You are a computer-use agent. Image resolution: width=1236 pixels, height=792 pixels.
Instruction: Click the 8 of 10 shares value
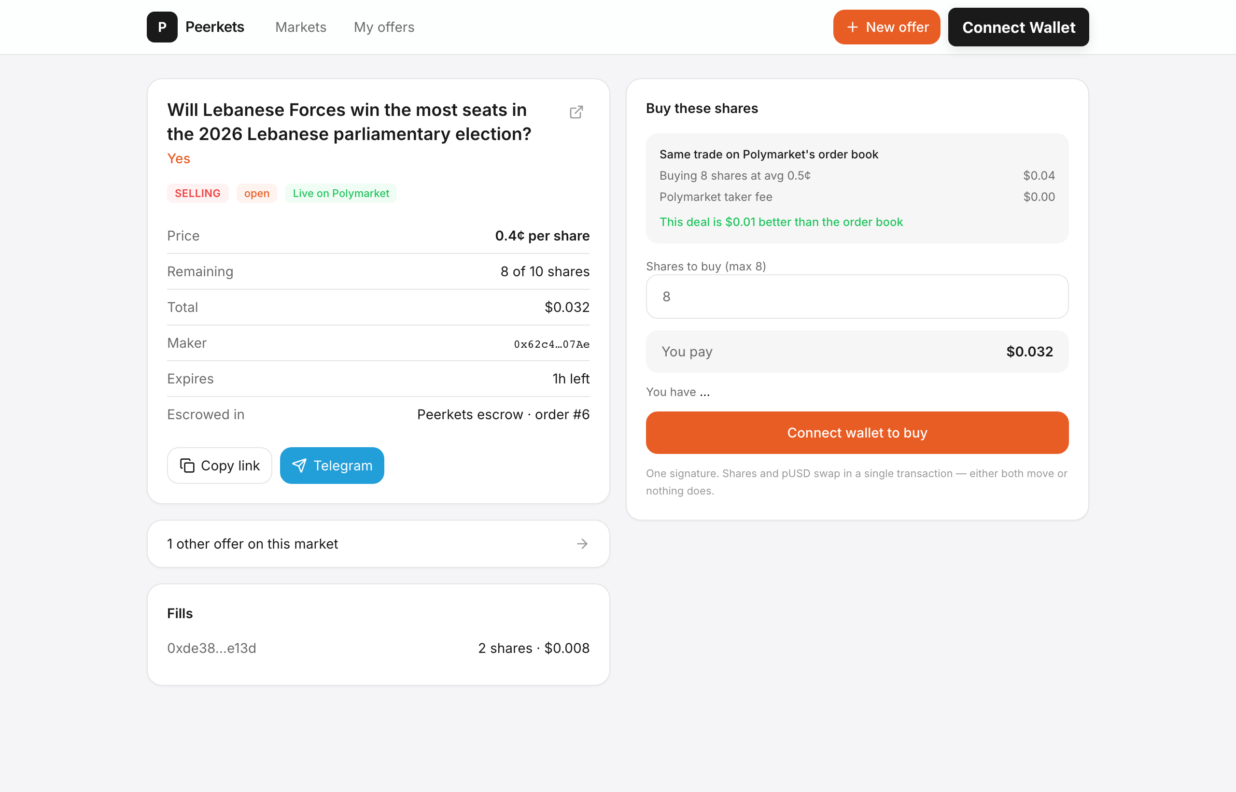[x=545, y=271]
